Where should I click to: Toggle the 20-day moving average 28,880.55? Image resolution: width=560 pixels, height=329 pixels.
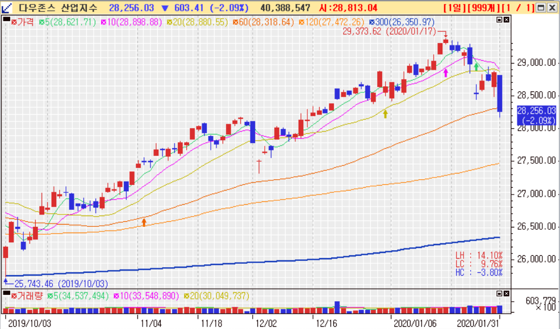click(x=169, y=23)
